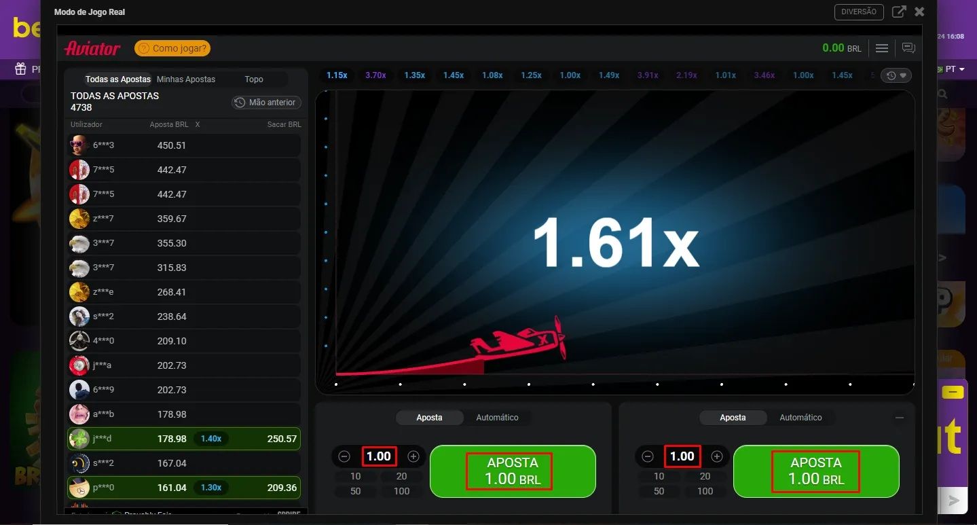Select Aposta tab in right bet panel
The width and height of the screenshot is (977, 525).
733,418
